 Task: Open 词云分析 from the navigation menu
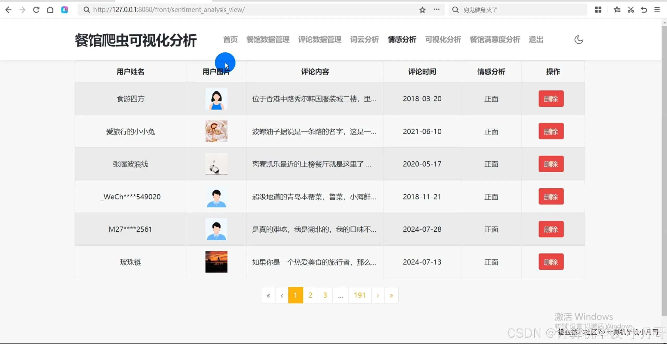(x=364, y=40)
